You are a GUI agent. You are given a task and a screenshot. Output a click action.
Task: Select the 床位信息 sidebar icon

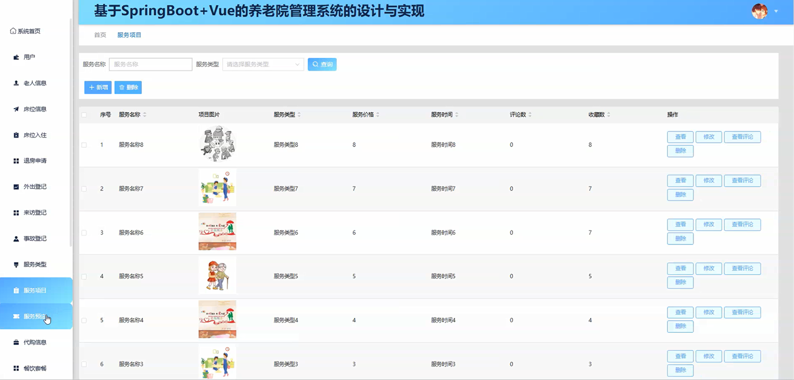point(15,109)
